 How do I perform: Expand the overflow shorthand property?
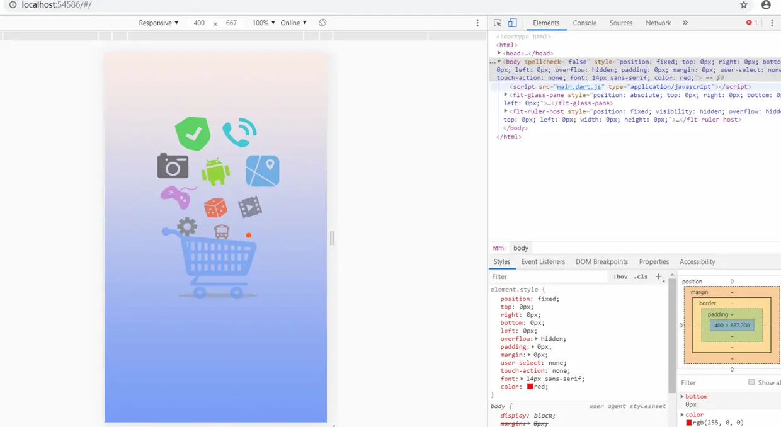(x=537, y=339)
